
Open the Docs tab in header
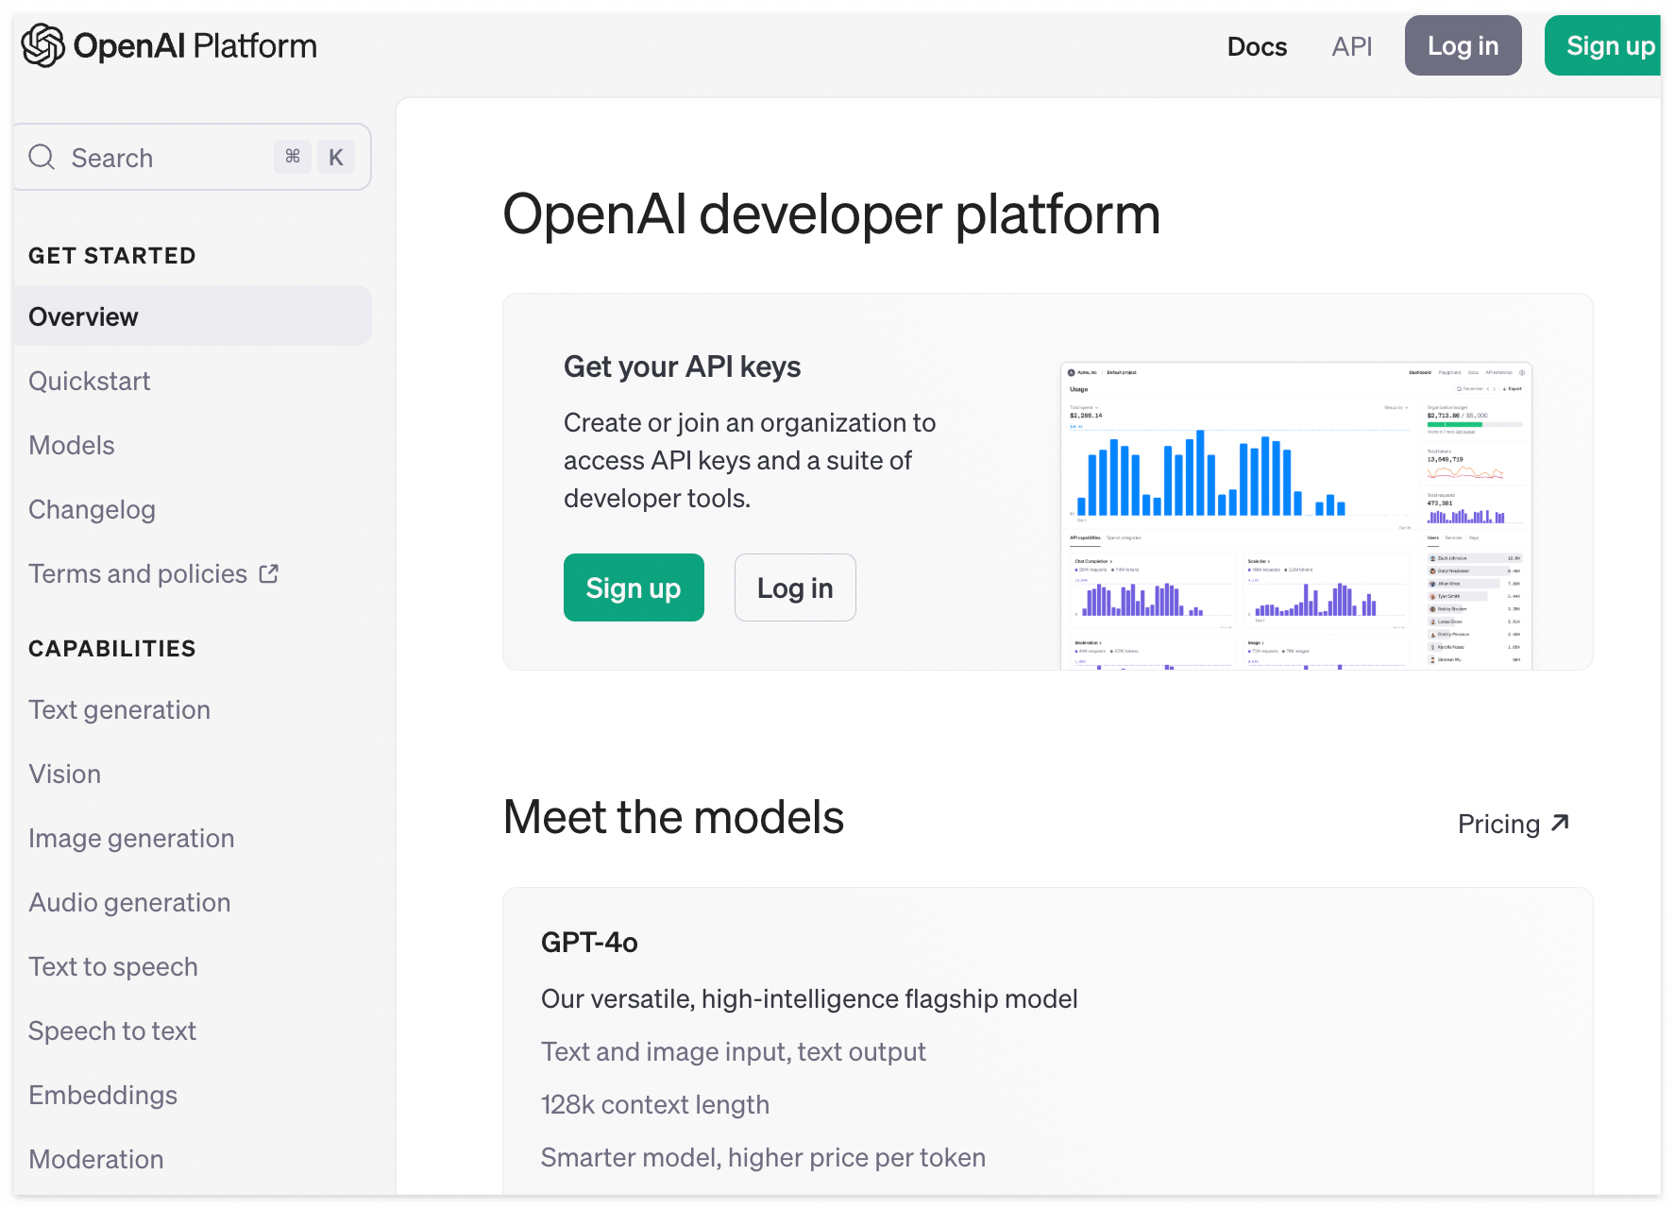tap(1257, 46)
